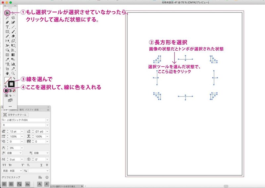Open the (21 pt) leading dropdown
The width and height of the screenshot is (265, 188).
[x=47, y=132]
